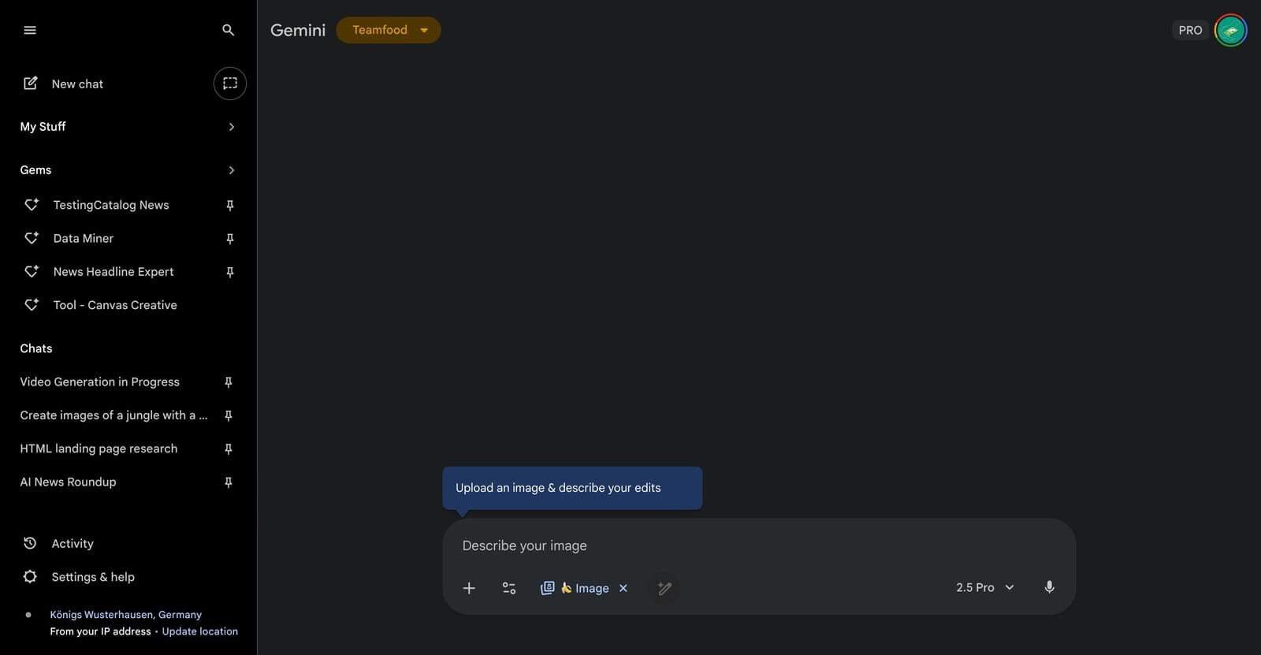Screen dimensions: 1261x655
Task: Open the tools settings icon in prompt bar
Action: (x=508, y=588)
